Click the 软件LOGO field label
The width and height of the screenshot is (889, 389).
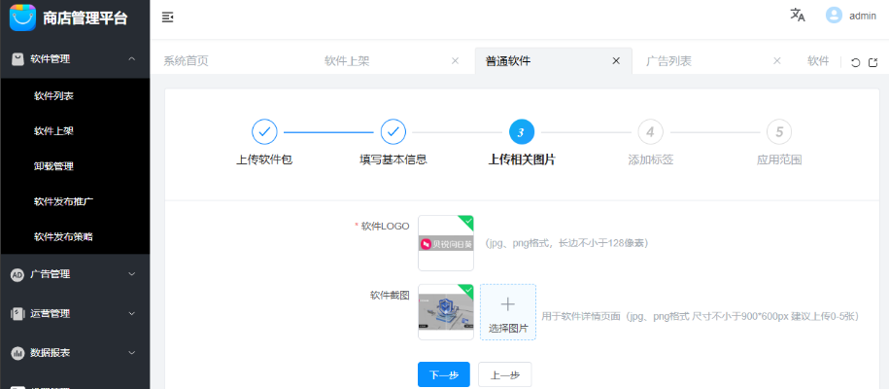coord(385,226)
